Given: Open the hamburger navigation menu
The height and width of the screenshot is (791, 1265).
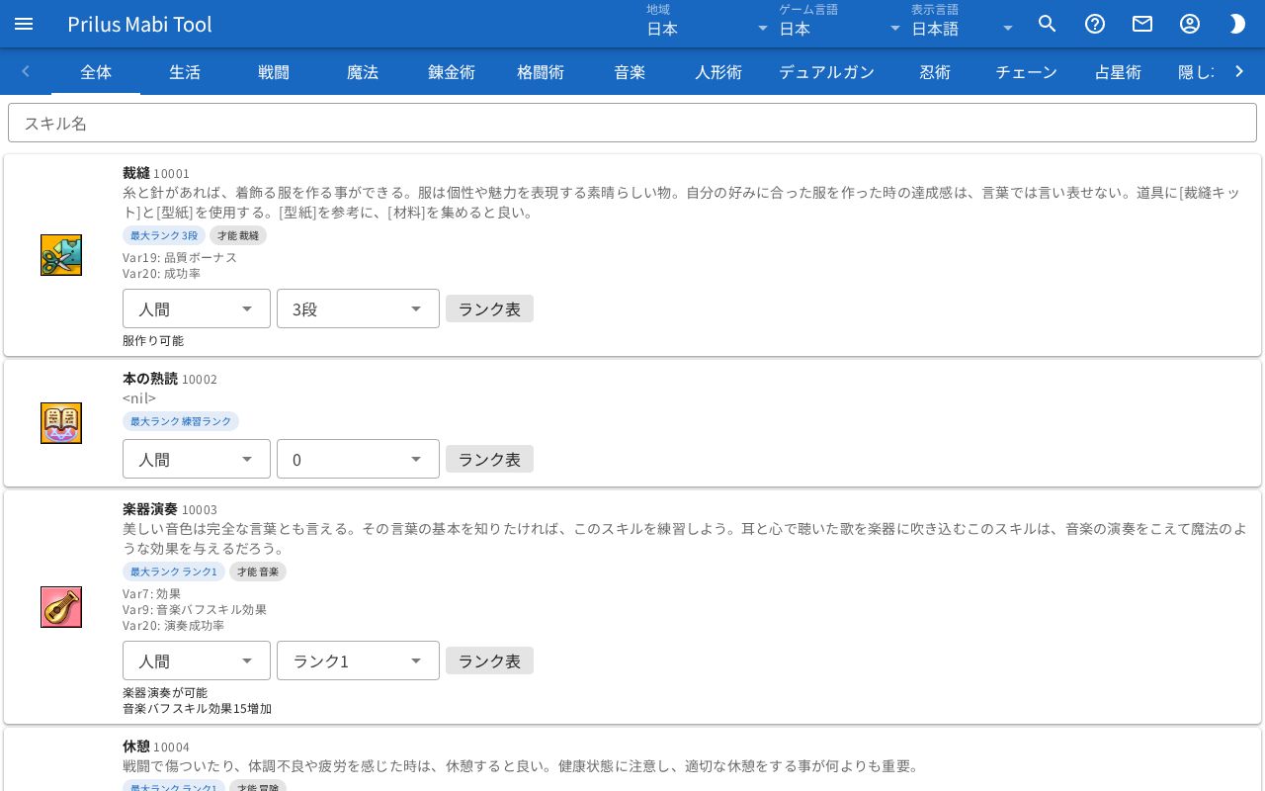Looking at the screenshot, I should 24,24.
